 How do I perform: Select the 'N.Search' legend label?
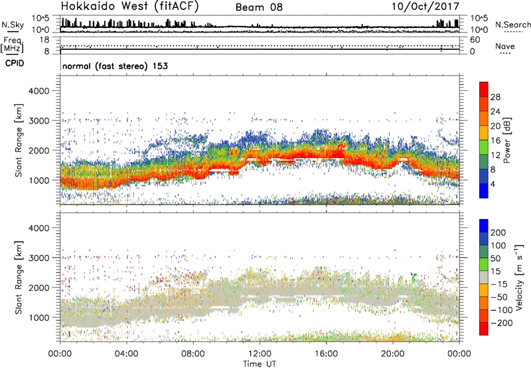tap(512, 25)
